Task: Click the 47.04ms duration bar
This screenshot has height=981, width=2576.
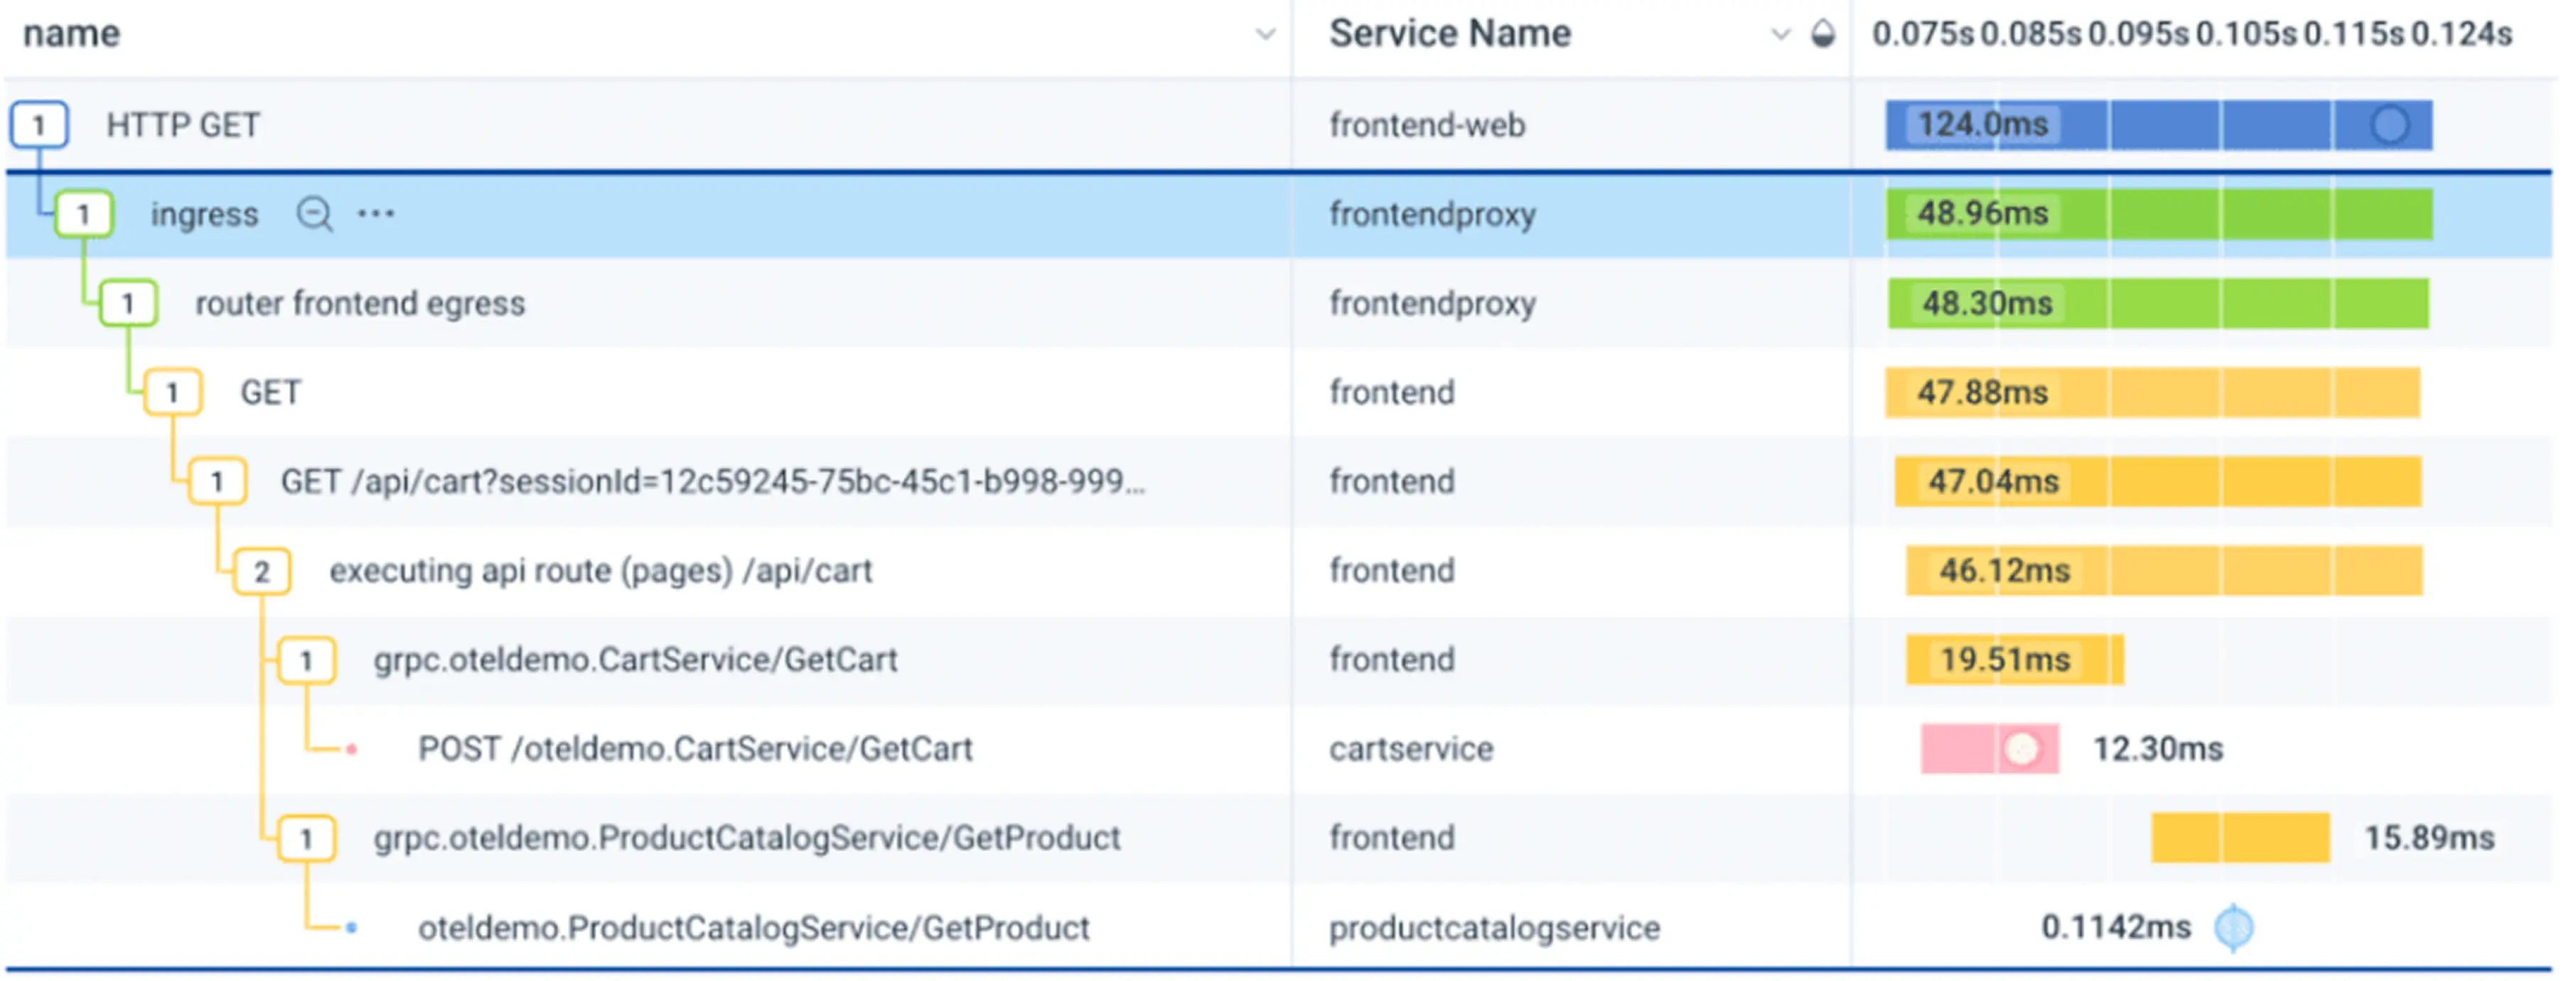Action: point(2157,482)
